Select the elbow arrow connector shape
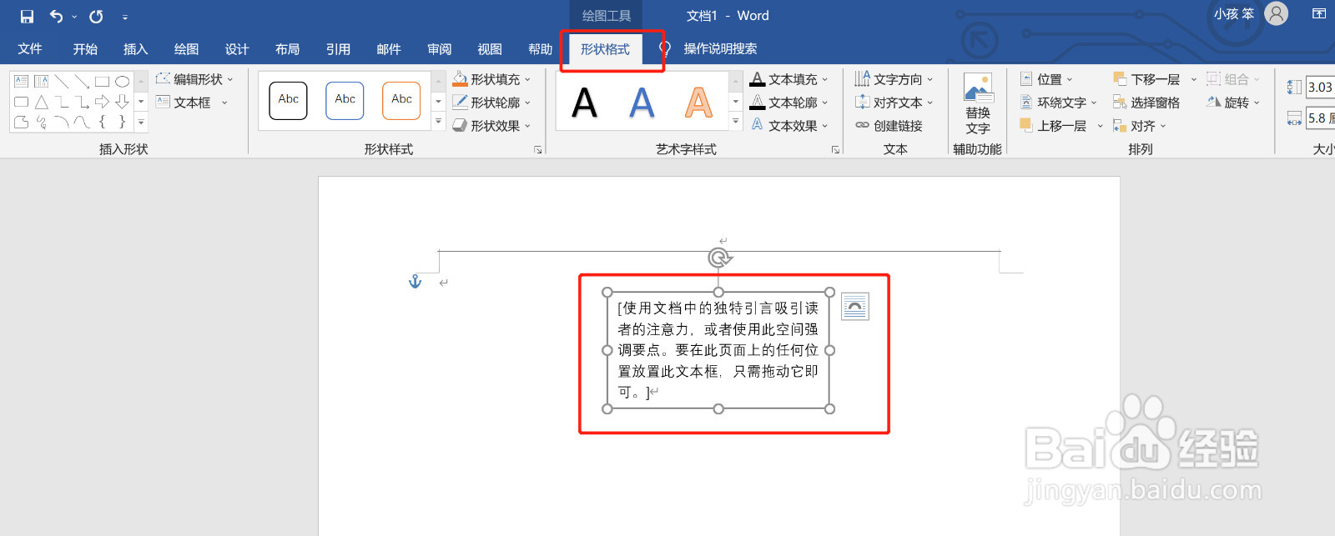The height and width of the screenshot is (536, 1335). tap(82, 102)
